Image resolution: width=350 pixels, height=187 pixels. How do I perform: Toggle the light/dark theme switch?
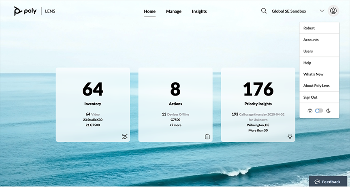coord(319,110)
